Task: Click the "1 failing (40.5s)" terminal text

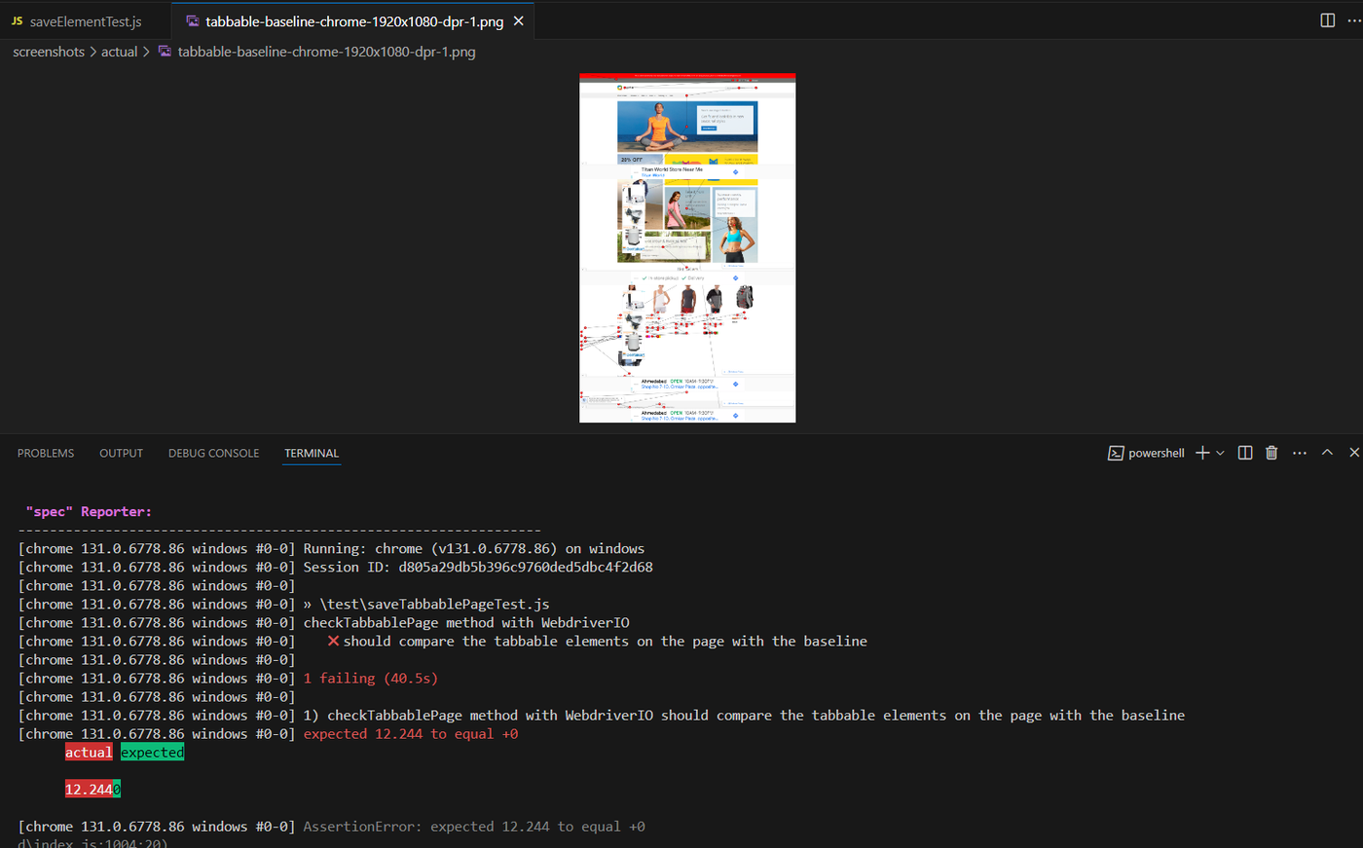Action: (371, 678)
